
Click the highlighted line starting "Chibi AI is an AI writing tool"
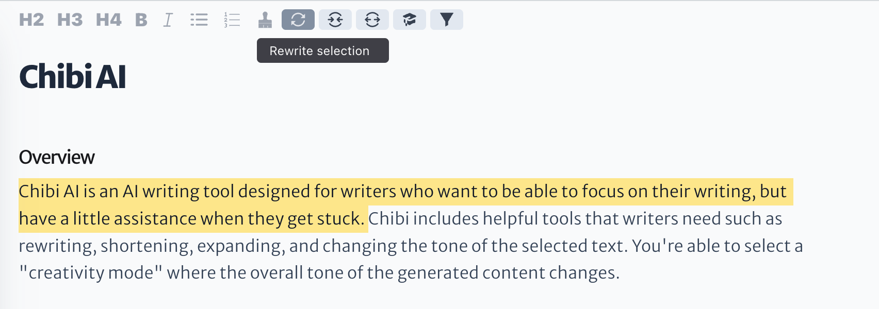click(x=405, y=192)
